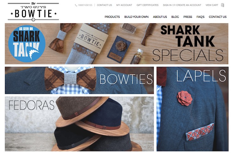Open the Shark Tank Specials banner
This screenshot has width=238, height=153.
(116, 44)
